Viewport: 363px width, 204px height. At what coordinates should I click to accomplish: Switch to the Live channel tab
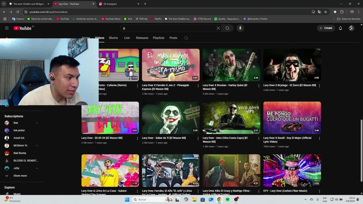127,38
